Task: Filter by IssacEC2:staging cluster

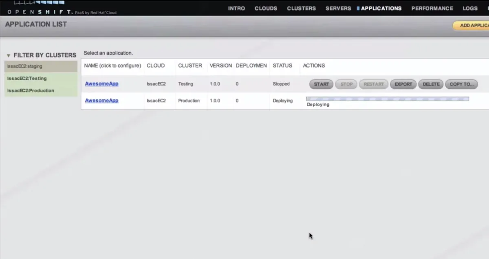Action: 41,66
